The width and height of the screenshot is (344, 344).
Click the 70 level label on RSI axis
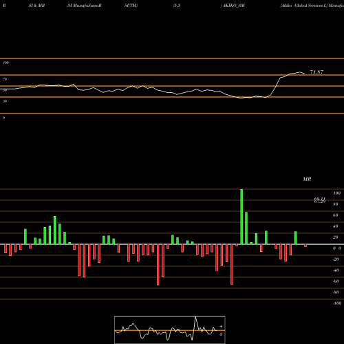[5, 79]
